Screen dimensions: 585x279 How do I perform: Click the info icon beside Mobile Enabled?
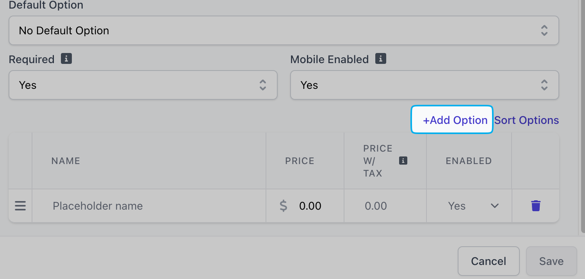(x=381, y=59)
